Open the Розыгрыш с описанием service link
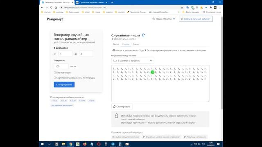The height and width of the screenshot is (147, 262). tap(195, 137)
